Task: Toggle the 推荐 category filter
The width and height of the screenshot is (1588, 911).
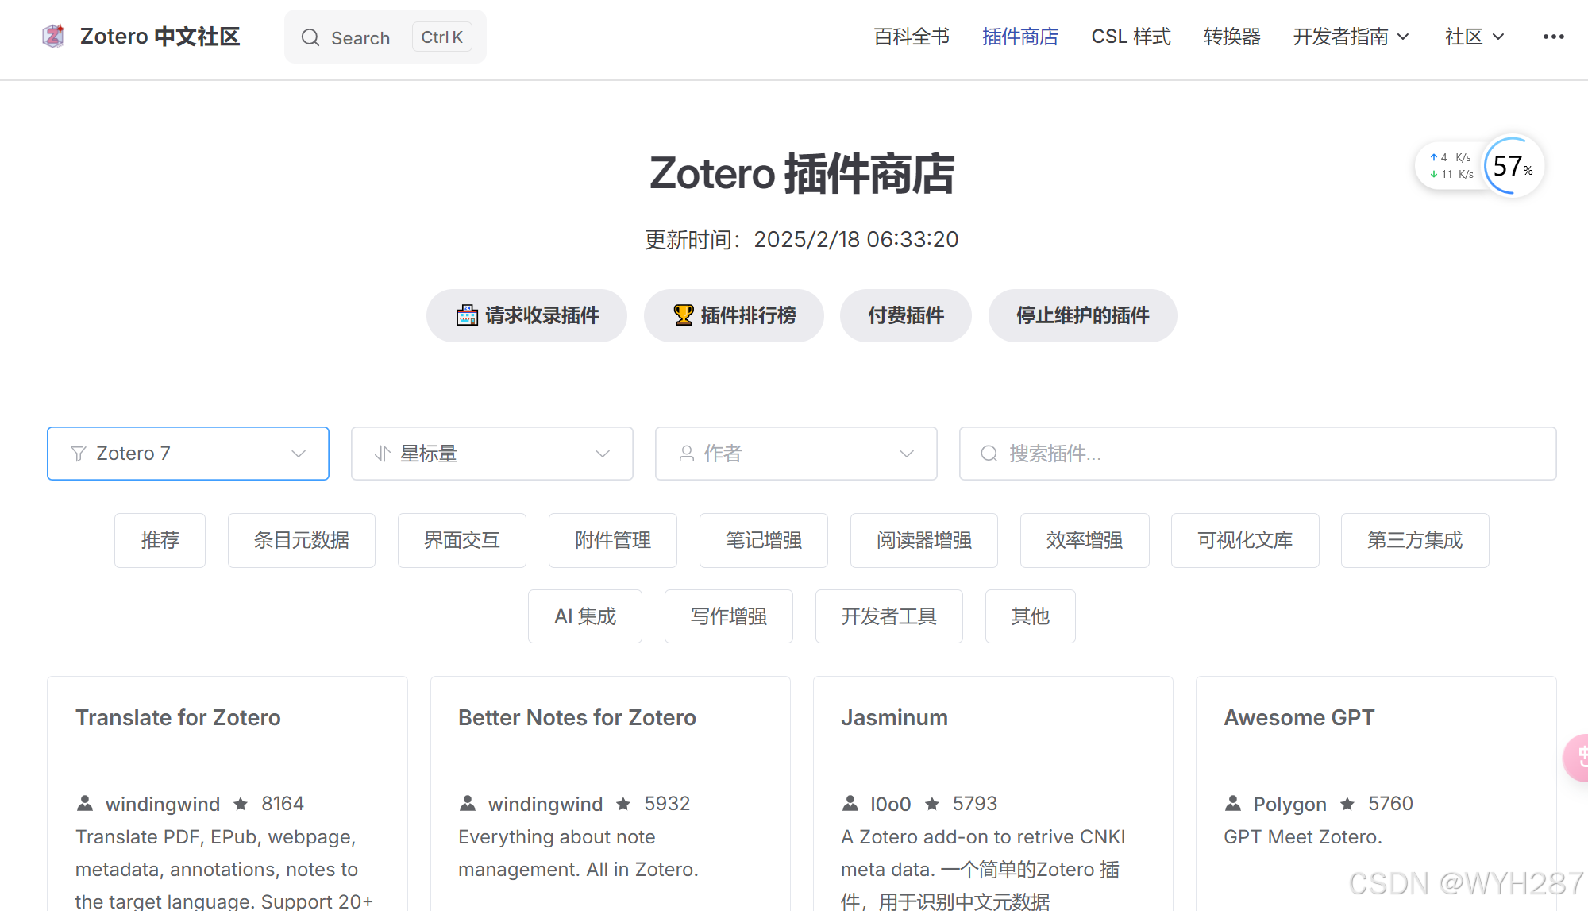Action: pos(160,540)
